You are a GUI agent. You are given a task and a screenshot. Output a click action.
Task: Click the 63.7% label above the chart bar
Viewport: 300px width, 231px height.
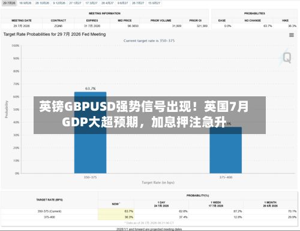tap(91, 89)
